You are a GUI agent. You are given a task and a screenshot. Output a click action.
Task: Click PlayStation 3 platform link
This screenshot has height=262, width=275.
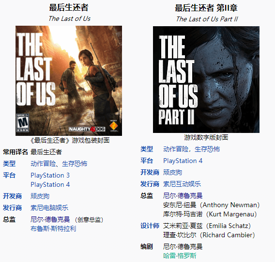pos(50,175)
